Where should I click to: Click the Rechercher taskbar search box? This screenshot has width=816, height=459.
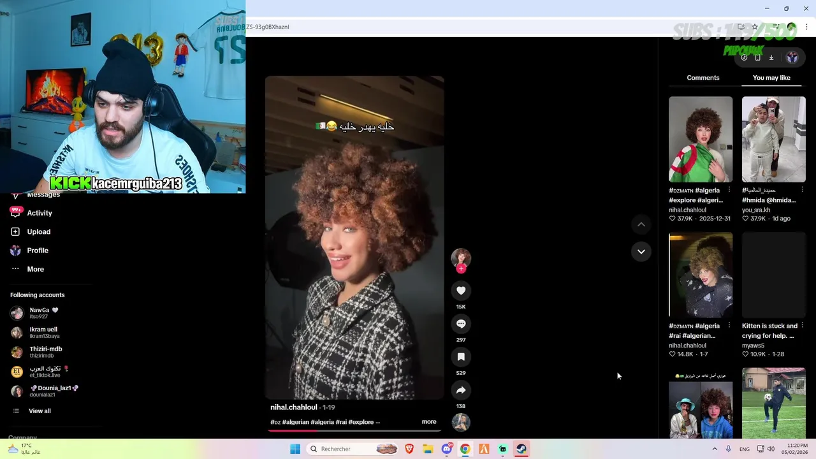[352, 449]
